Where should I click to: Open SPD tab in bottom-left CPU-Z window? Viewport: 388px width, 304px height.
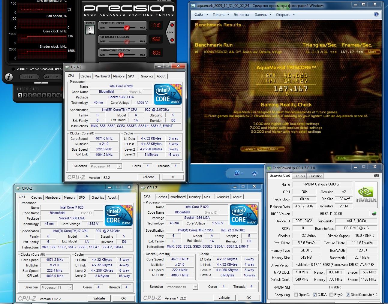(82, 197)
